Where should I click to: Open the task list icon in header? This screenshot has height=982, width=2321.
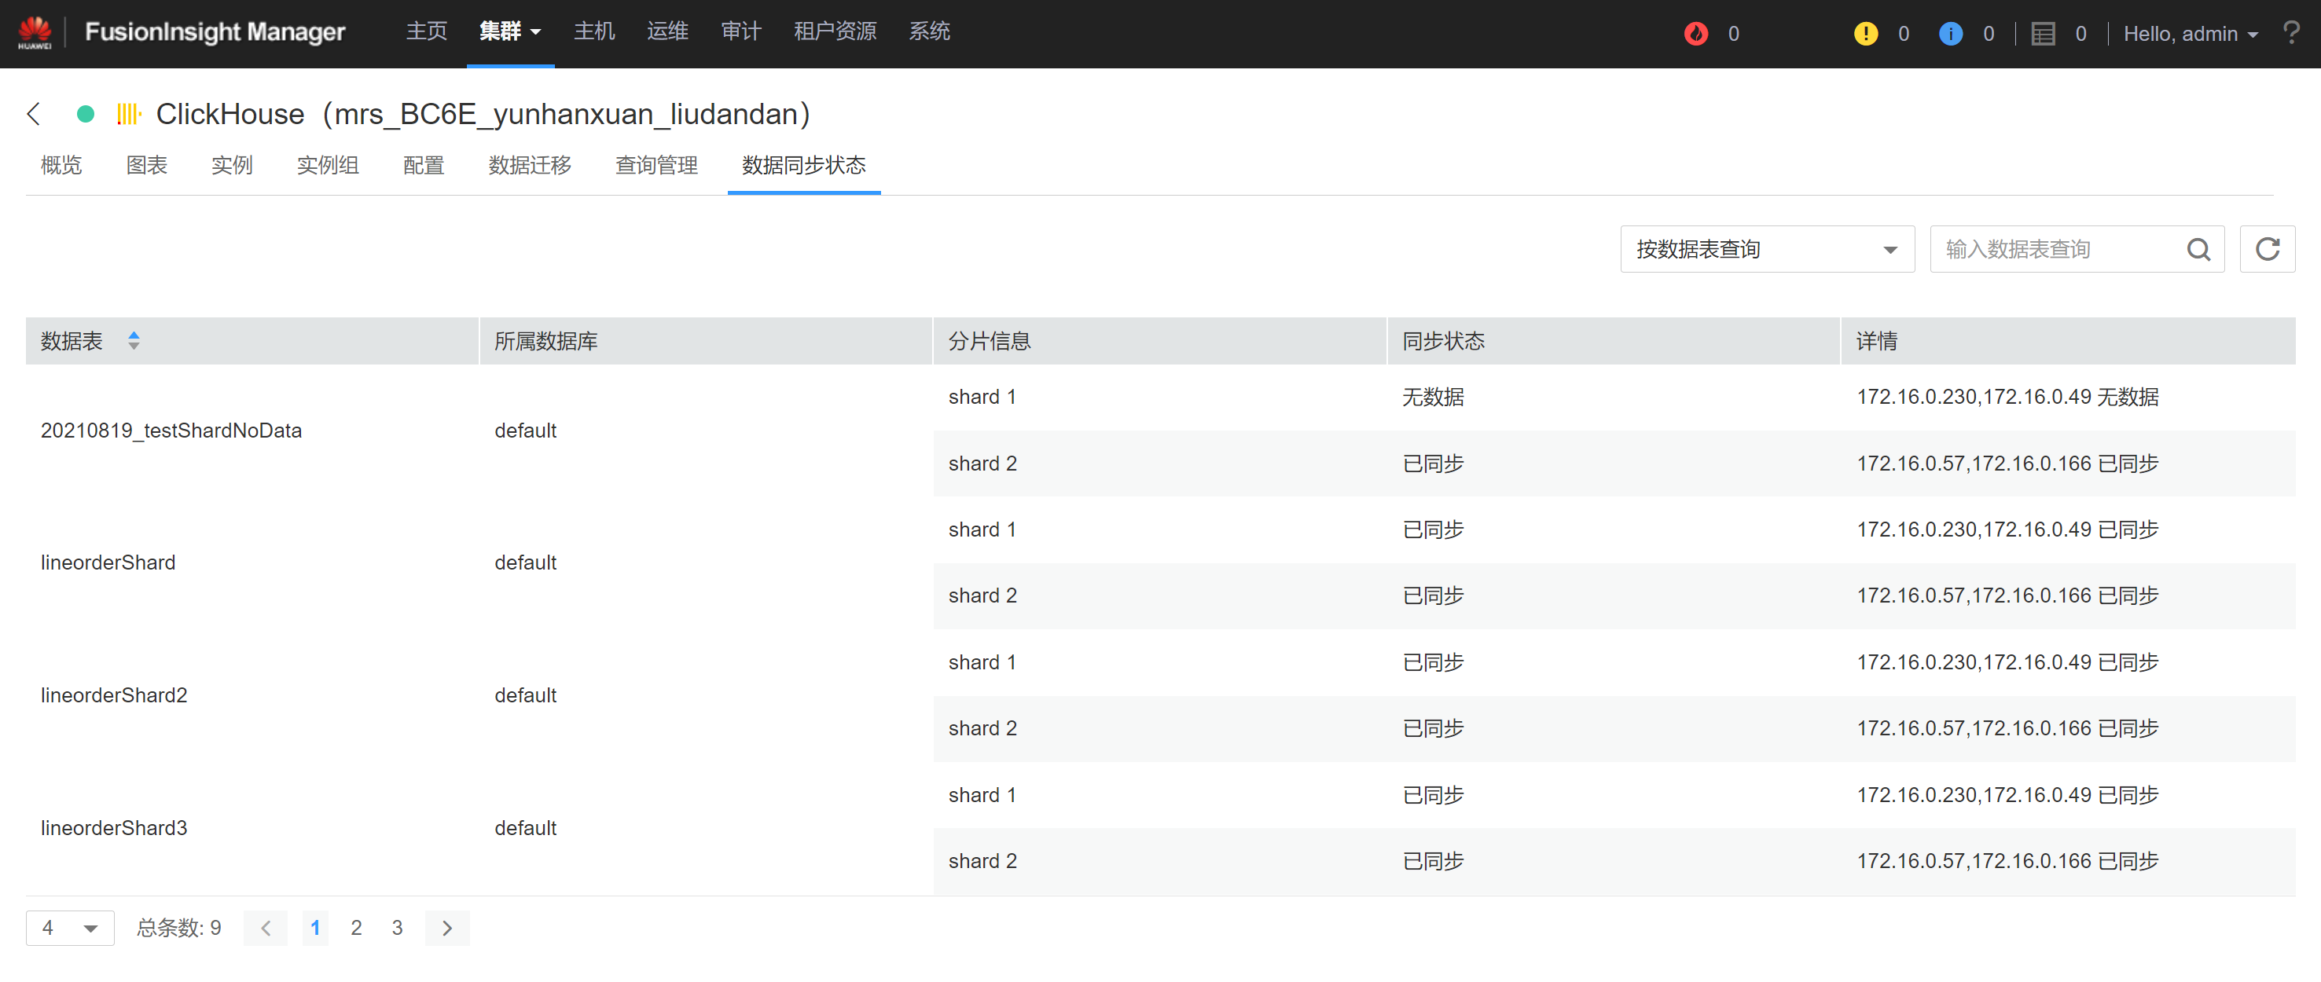click(x=2043, y=33)
